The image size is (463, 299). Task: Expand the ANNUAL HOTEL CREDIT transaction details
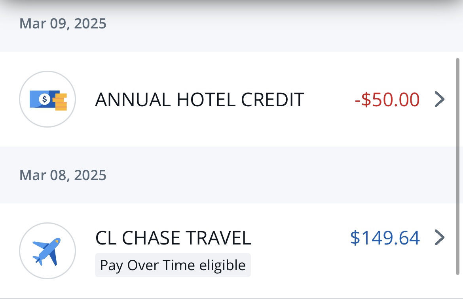(x=439, y=100)
